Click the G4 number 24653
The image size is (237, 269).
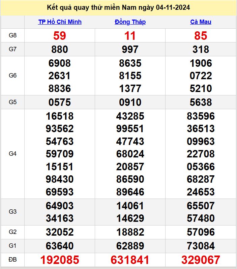(201, 192)
